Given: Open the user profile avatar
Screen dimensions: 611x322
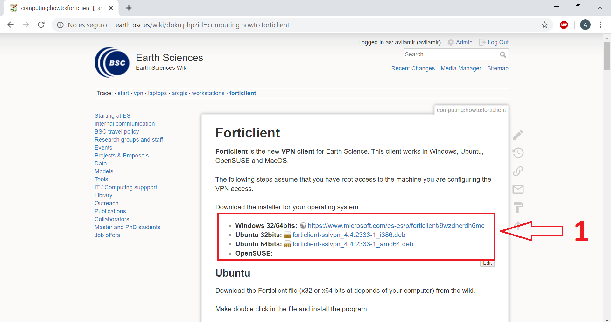Looking at the screenshot, I should [585, 25].
